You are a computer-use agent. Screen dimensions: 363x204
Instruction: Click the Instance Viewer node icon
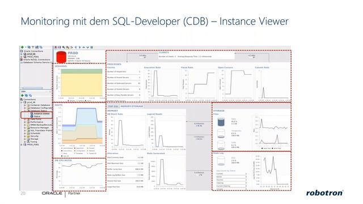(32, 113)
